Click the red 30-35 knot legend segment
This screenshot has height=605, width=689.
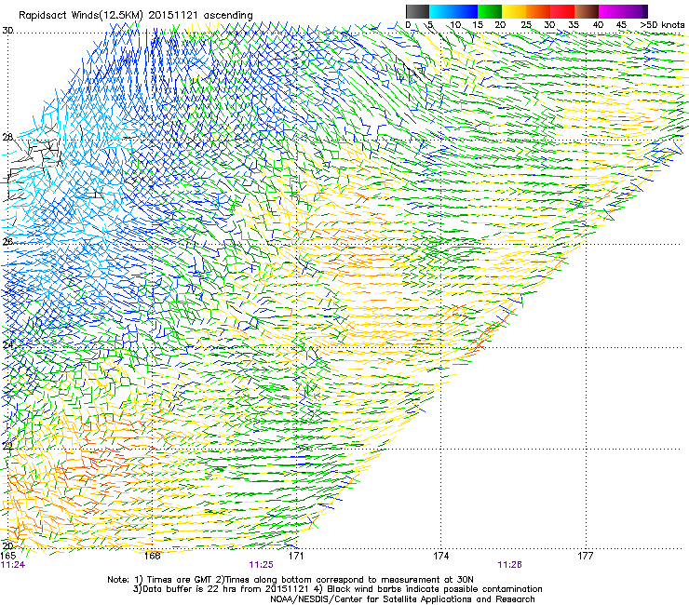click(562, 11)
